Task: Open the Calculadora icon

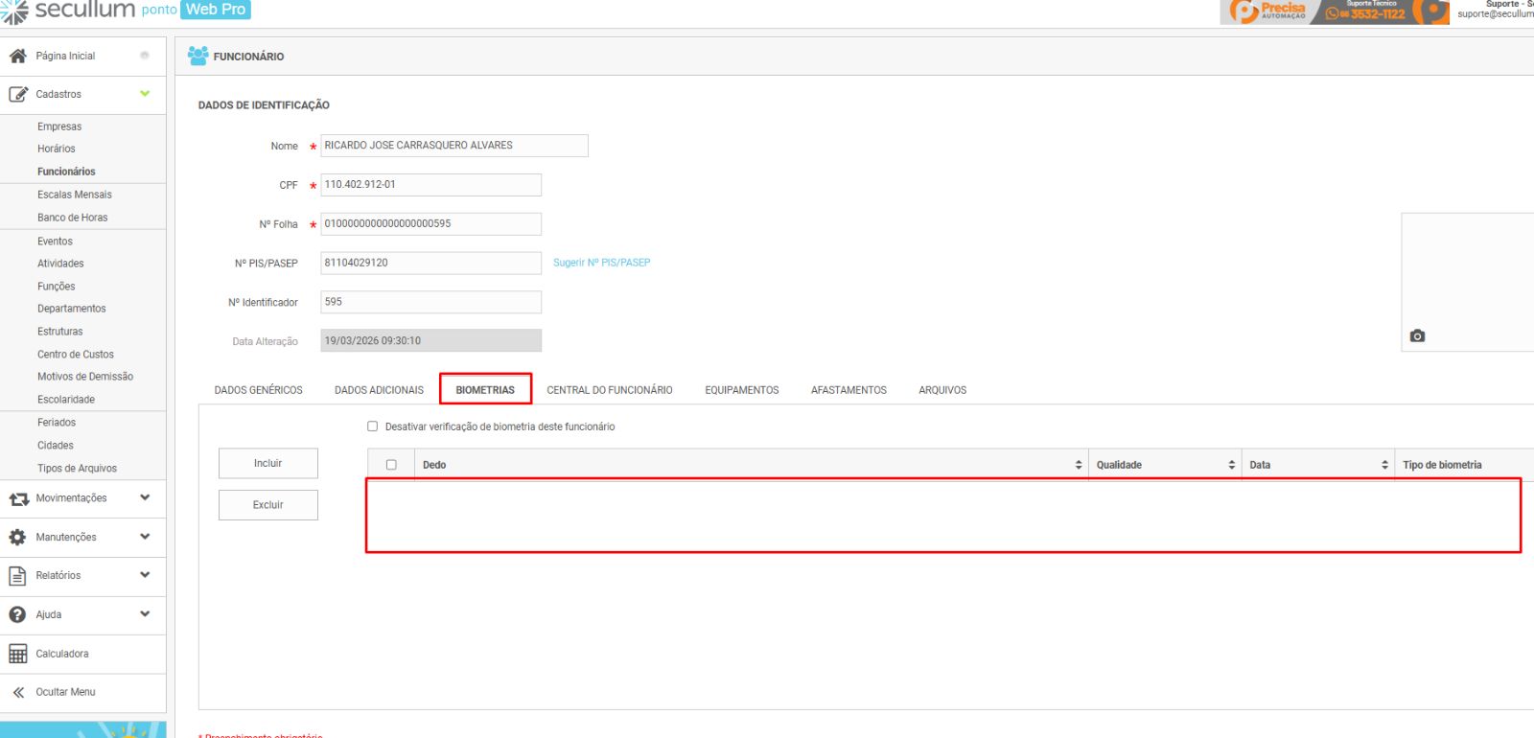Action: tap(17, 654)
